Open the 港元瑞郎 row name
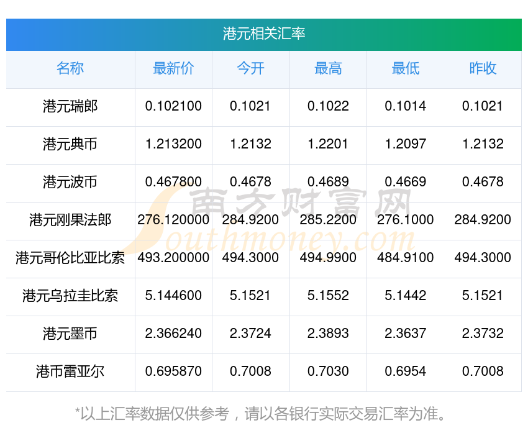The height and width of the screenshot is (433, 528). (x=70, y=106)
